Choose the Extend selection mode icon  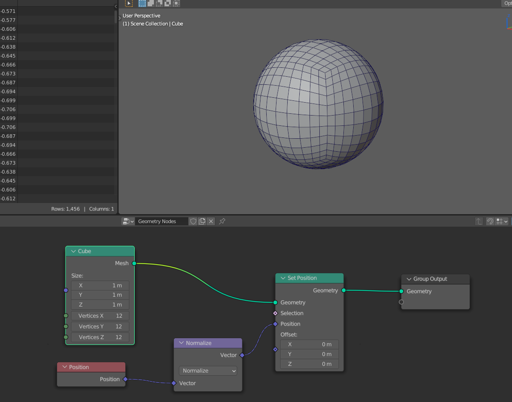pyautogui.click(x=151, y=3)
